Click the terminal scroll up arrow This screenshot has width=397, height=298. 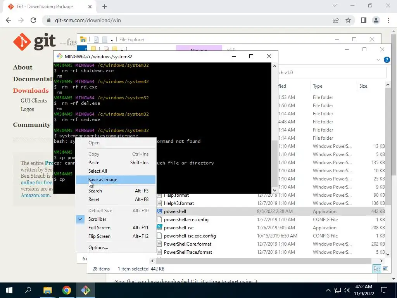pos(274,66)
